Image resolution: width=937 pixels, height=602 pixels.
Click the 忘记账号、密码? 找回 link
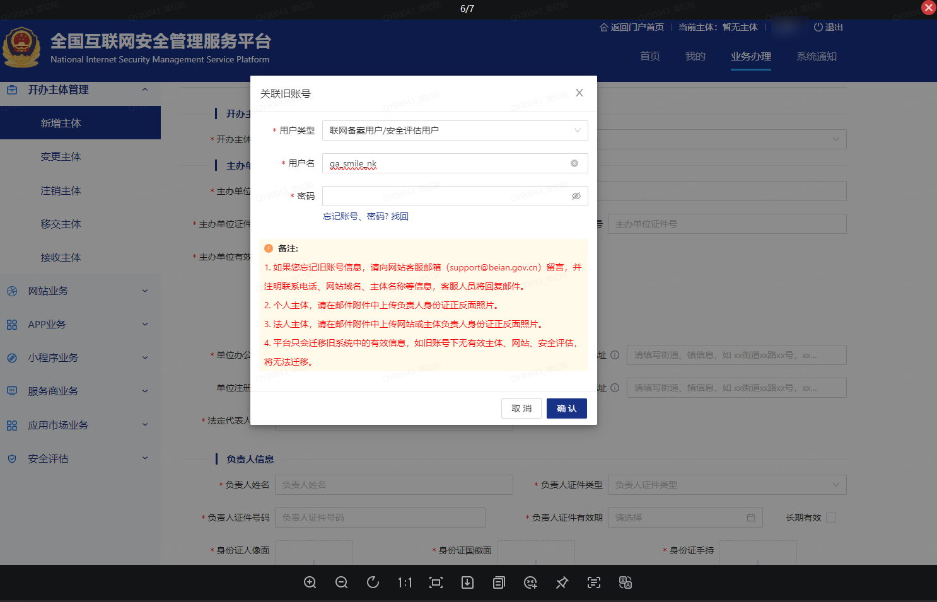[366, 216]
